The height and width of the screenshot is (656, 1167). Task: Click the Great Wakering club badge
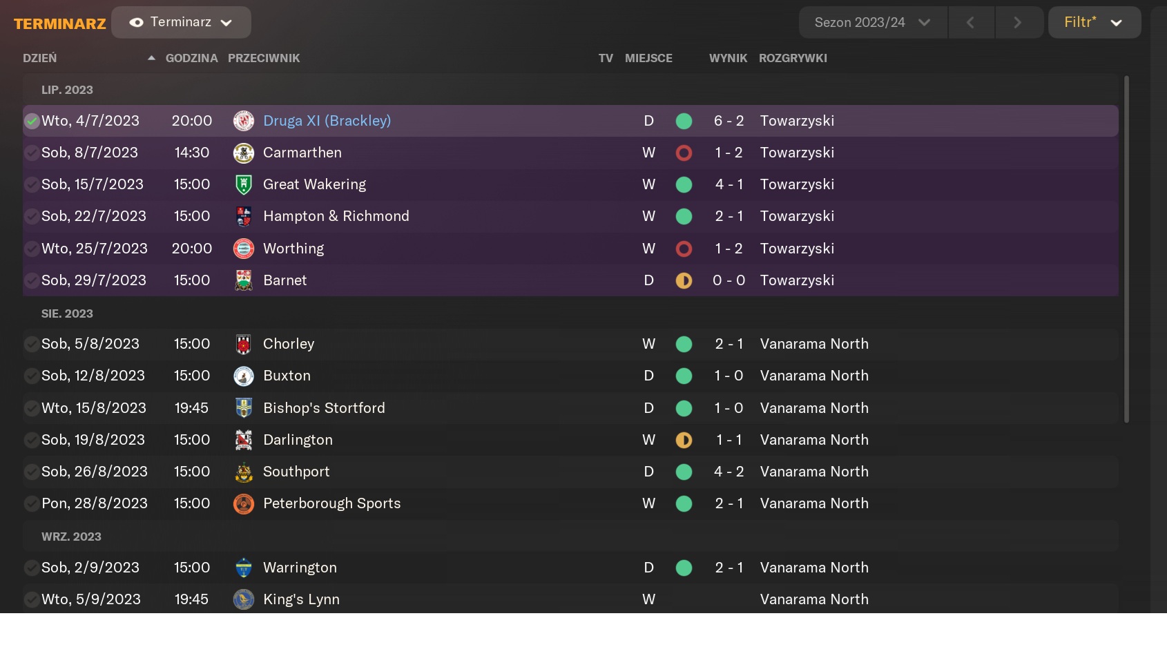pyautogui.click(x=244, y=184)
